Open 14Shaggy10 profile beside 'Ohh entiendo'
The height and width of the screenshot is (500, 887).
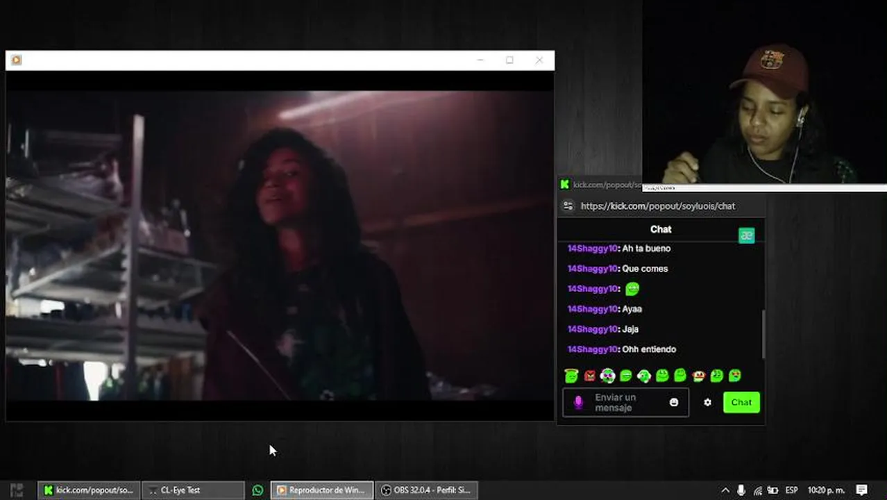pyautogui.click(x=593, y=349)
